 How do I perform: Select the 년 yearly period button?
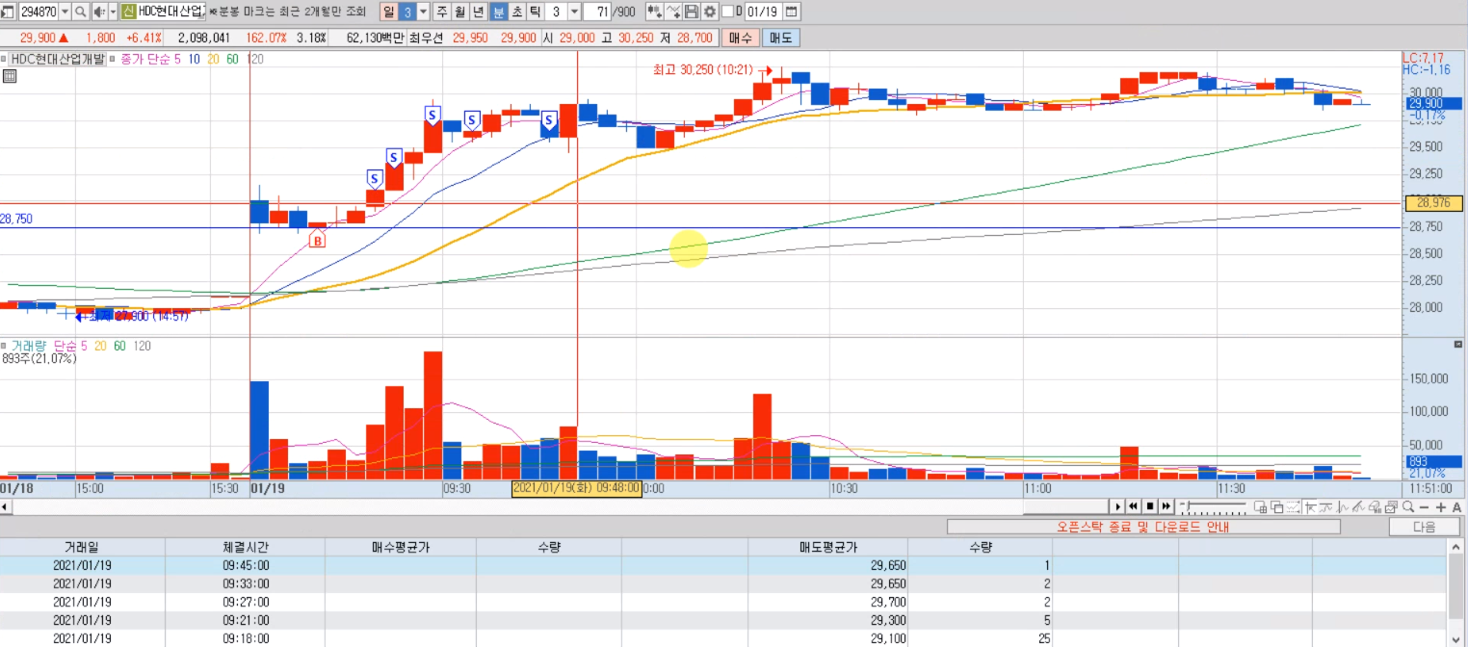(479, 12)
